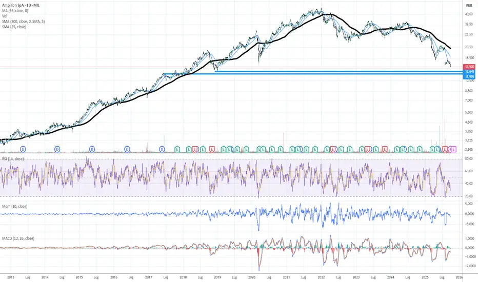Click the 2016 label on the time axis
478x282 pixels.
[x=114, y=277]
